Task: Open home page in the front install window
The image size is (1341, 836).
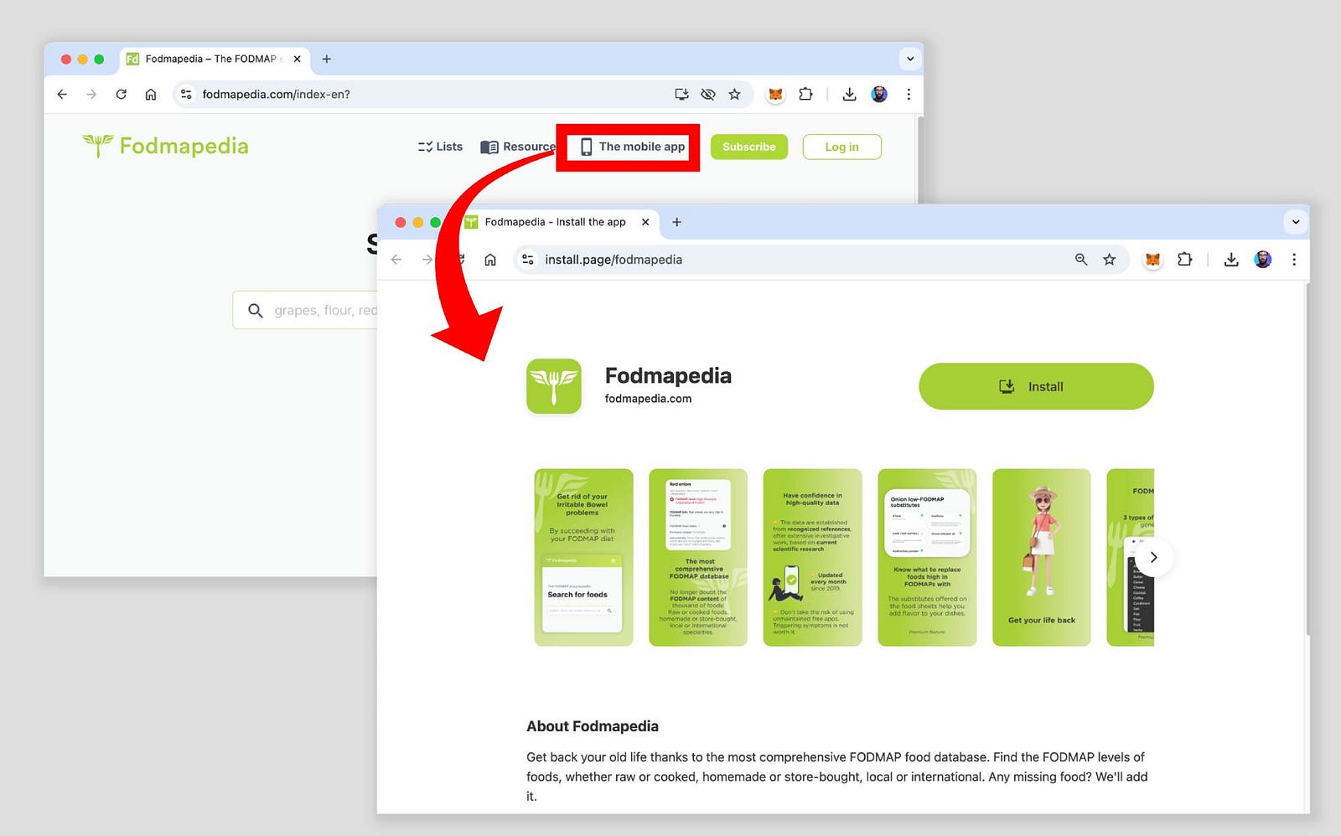Action: pos(490,260)
